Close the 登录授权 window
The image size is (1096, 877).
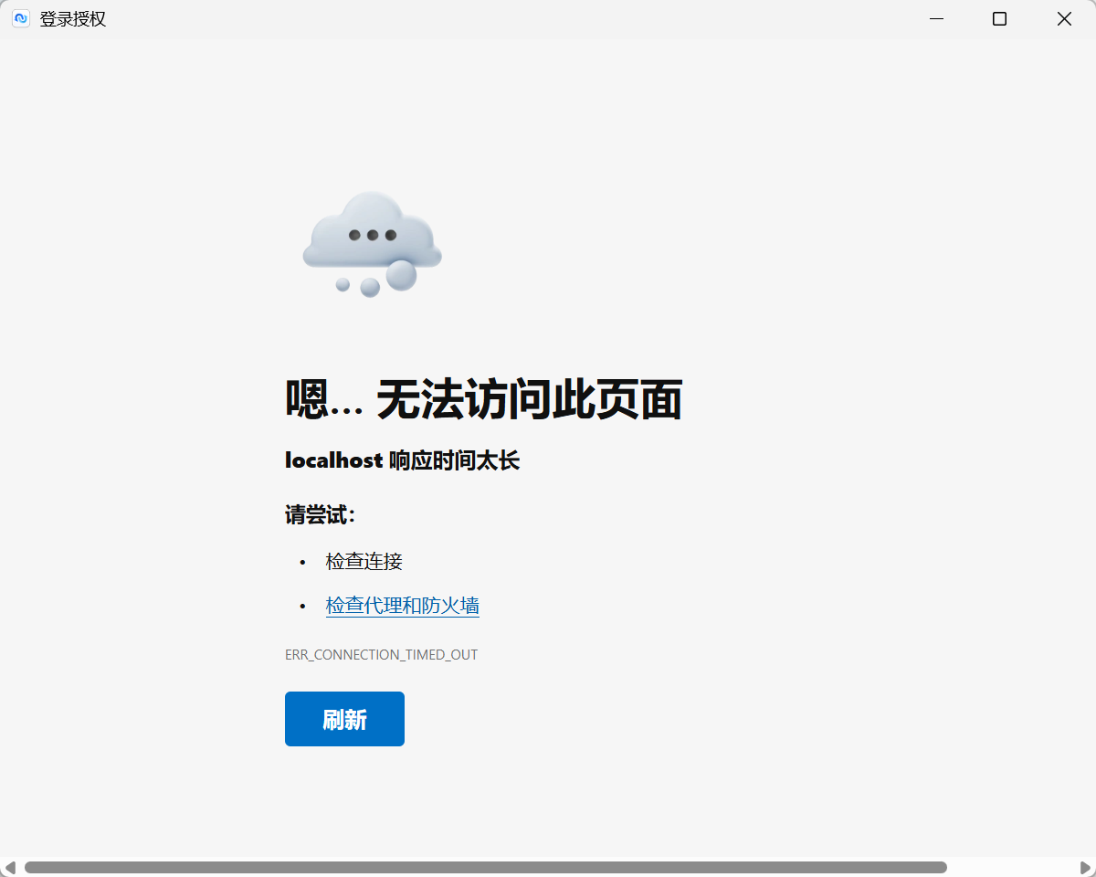[1064, 18]
